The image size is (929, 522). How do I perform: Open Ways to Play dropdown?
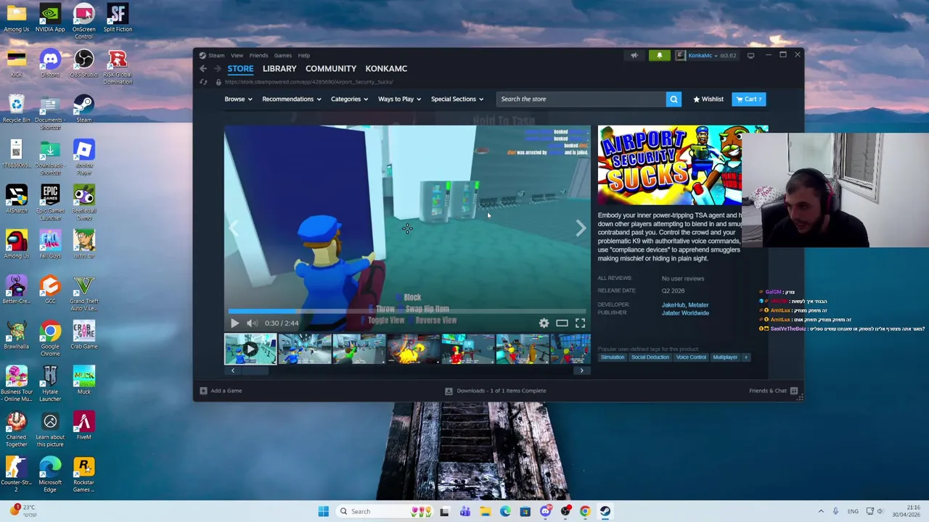tap(399, 99)
